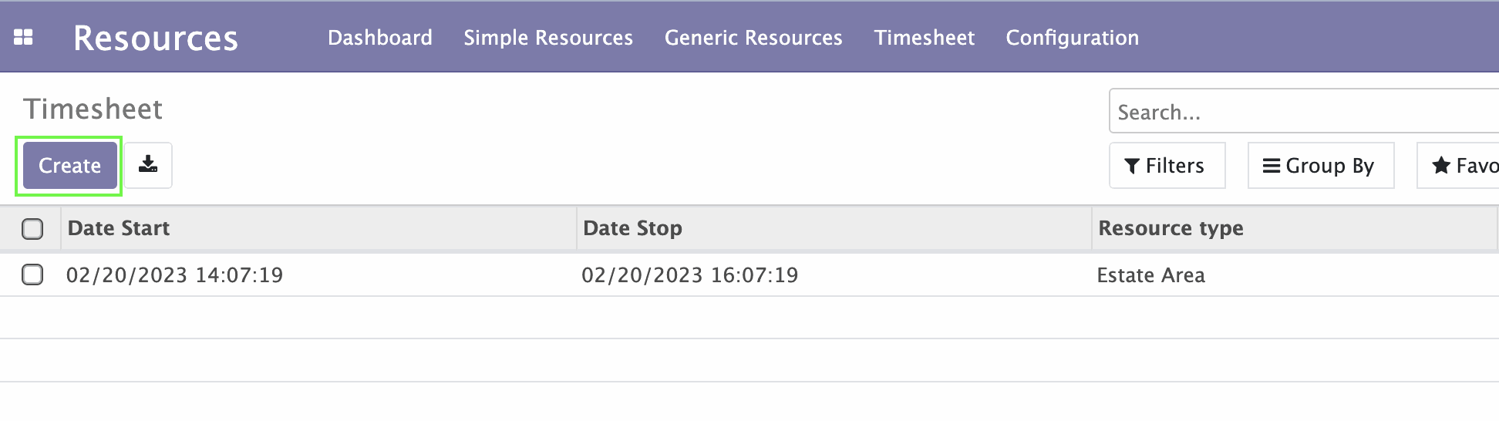The width and height of the screenshot is (1499, 421).
Task: Open Generic Resources menu
Action: pos(753,38)
